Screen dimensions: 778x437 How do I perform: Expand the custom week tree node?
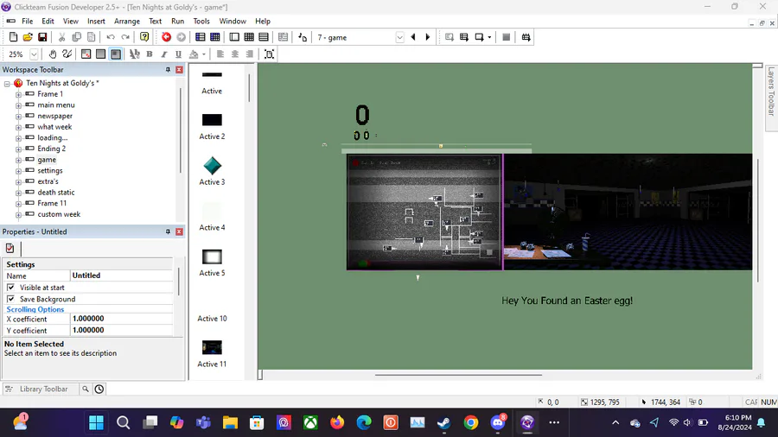[18, 214]
